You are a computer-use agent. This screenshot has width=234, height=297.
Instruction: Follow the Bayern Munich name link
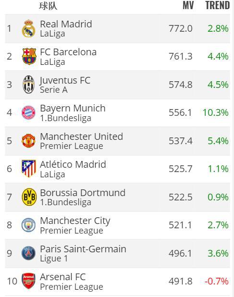(x=73, y=108)
